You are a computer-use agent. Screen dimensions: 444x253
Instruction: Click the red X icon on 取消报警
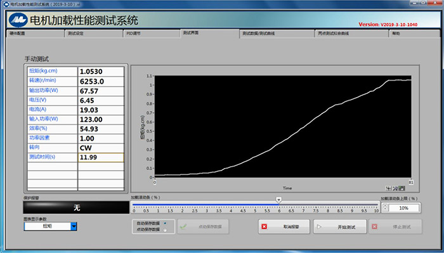264,226
